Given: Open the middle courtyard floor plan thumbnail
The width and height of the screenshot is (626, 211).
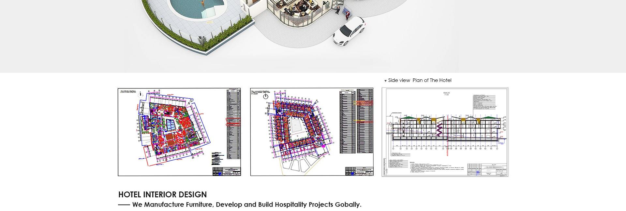Looking at the screenshot, I should (312, 132).
